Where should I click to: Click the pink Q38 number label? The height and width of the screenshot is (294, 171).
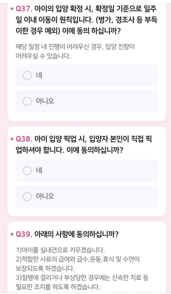24,139
